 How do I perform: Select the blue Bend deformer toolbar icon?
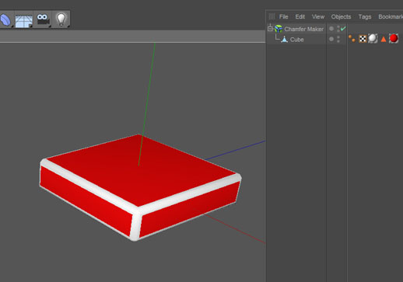5,19
